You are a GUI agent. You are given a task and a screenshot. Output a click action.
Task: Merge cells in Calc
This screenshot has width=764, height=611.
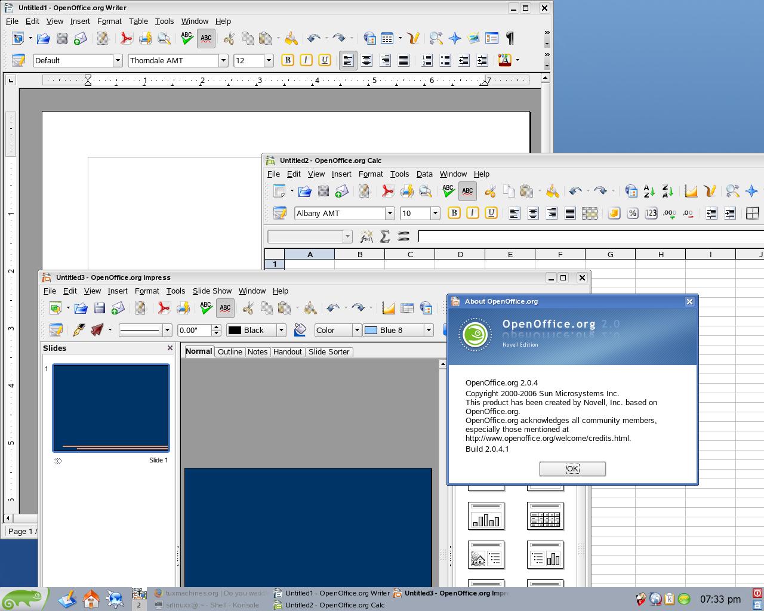click(590, 213)
